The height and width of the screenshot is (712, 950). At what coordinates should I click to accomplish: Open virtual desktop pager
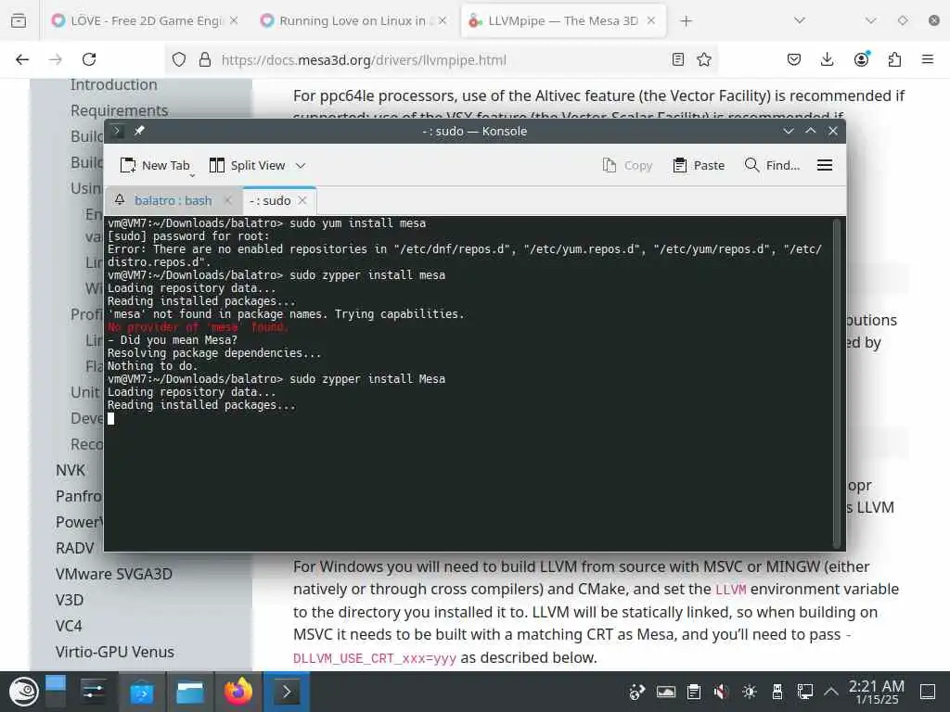(x=55, y=692)
